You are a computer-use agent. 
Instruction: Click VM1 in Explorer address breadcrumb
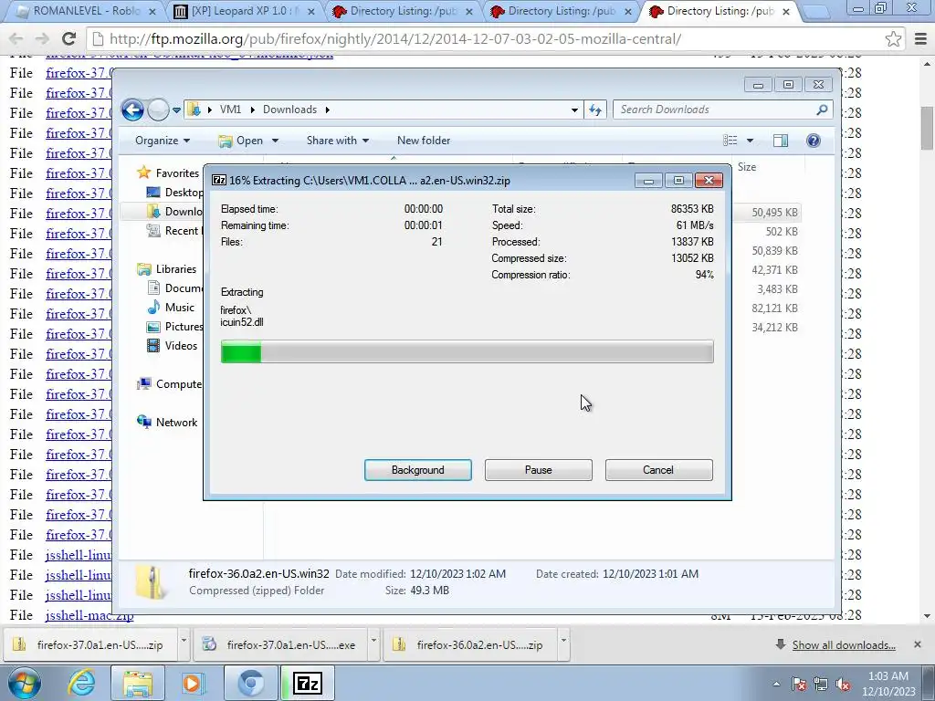pos(230,110)
